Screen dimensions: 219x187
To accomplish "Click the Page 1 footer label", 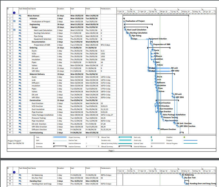I will coord(111,151).
